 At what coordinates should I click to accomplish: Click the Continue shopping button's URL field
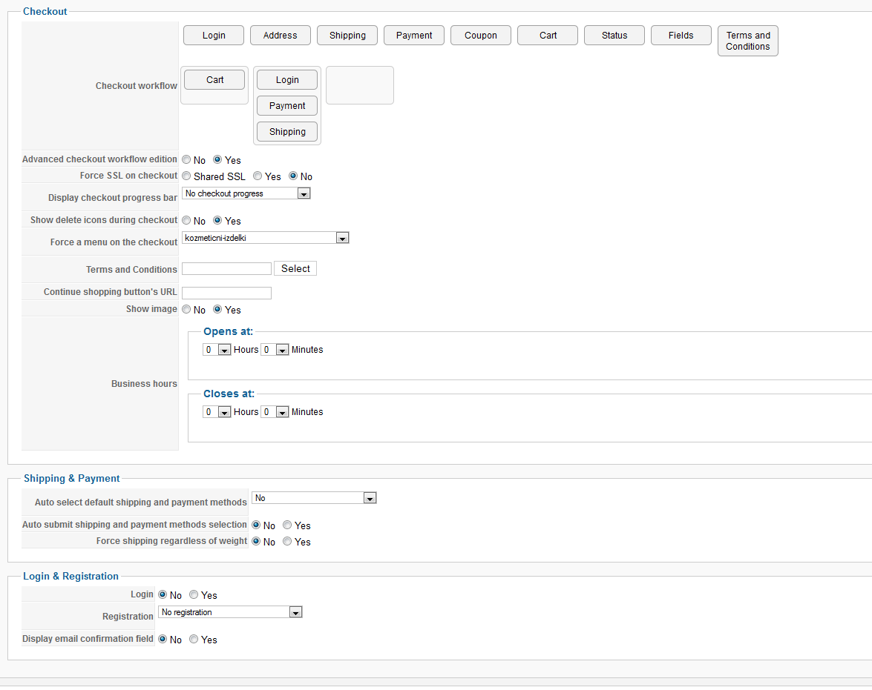coord(226,293)
